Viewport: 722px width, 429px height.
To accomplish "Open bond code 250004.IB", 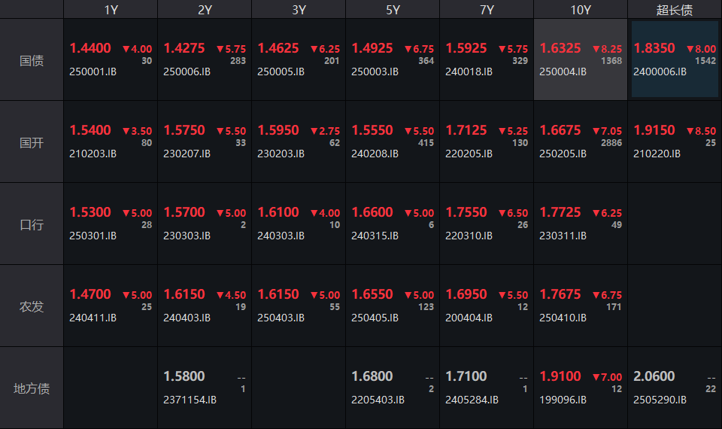I will point(563,71).
